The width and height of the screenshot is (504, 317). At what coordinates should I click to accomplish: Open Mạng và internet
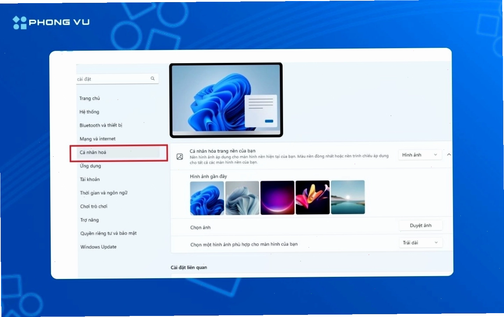click(x=98, y=139)
